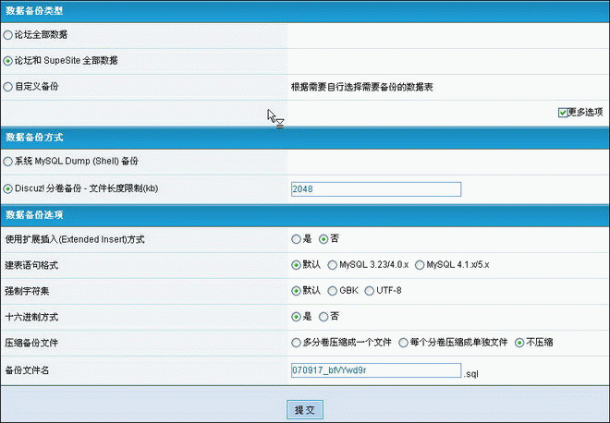Click 根据需要自行选择需要备份的数据表 description text

coord(361,87)
